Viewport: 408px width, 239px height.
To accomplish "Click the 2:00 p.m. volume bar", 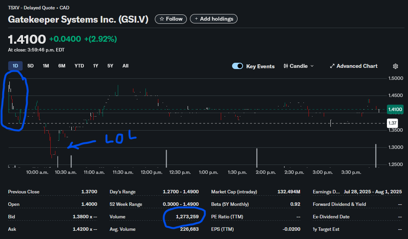I will point(257,158).
